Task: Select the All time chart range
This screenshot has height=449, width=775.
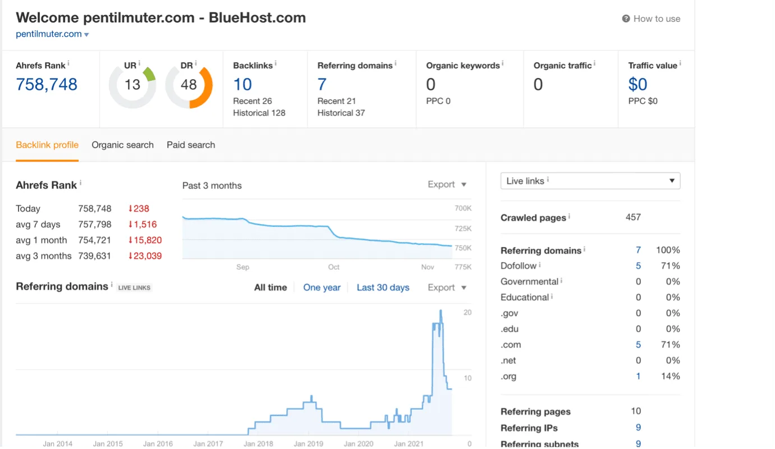Action: [270, 287]
